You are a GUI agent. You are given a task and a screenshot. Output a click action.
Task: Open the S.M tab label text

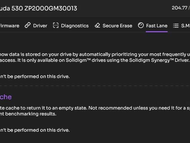[185, 26]
